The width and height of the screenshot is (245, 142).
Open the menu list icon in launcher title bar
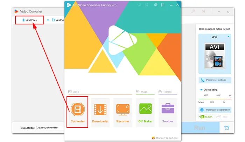tap(163, 5)
